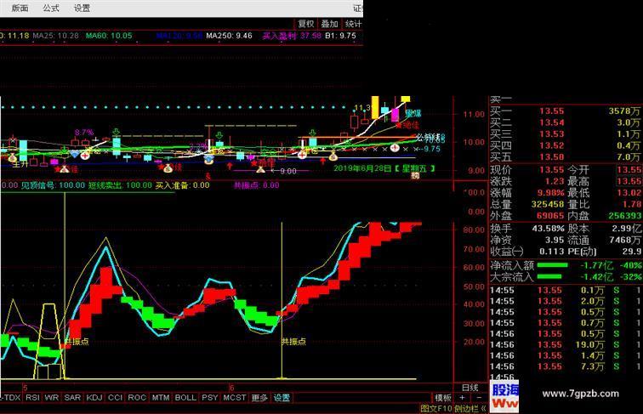Click the money-bag icon beside 主升
Image resolution: width=643 pixels, height=414 pixels.
[13, 157]
